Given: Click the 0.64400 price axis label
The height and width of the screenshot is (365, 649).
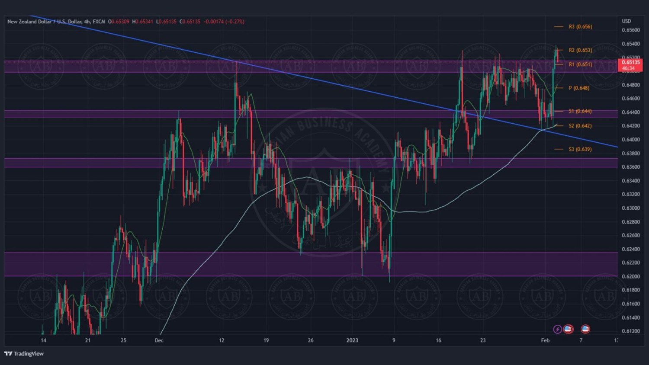Looking at the screenshot, I should coord(630,112).
